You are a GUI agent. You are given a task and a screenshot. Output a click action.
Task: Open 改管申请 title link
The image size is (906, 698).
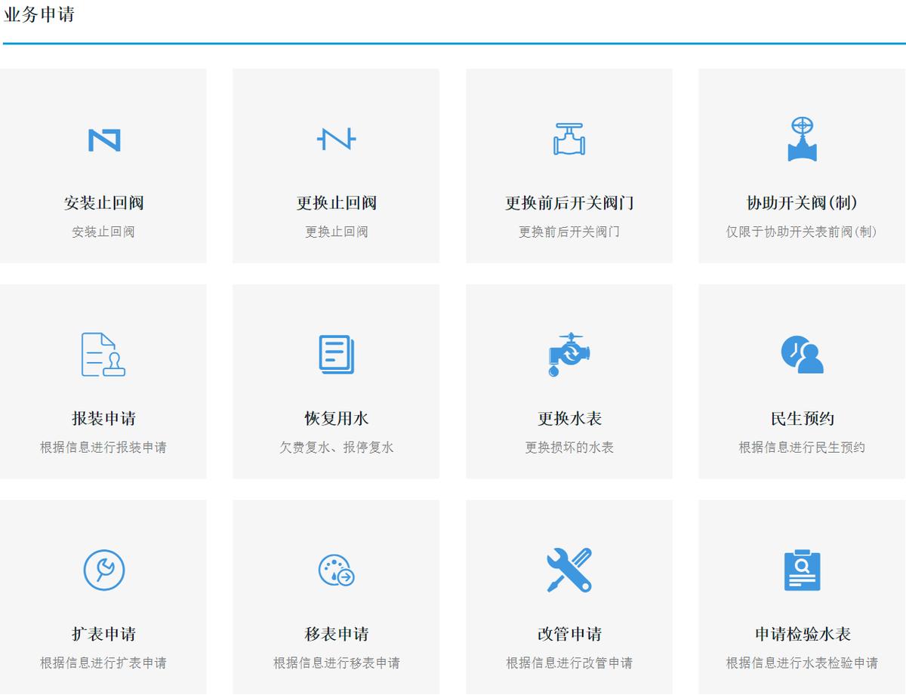569,634
